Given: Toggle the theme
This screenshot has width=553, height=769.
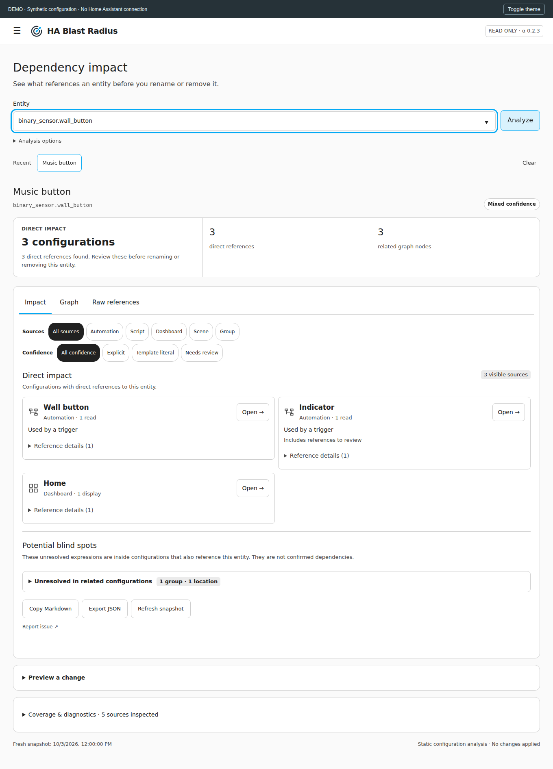Looking at the screenshot, I should tap(524, 9).
